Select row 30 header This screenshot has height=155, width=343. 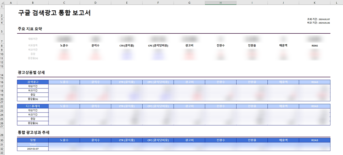pyautogui.click(x=2, y=140)
